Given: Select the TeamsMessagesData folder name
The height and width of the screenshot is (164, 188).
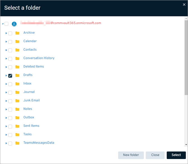Looking at the screenshot, I should click(39, 143).
